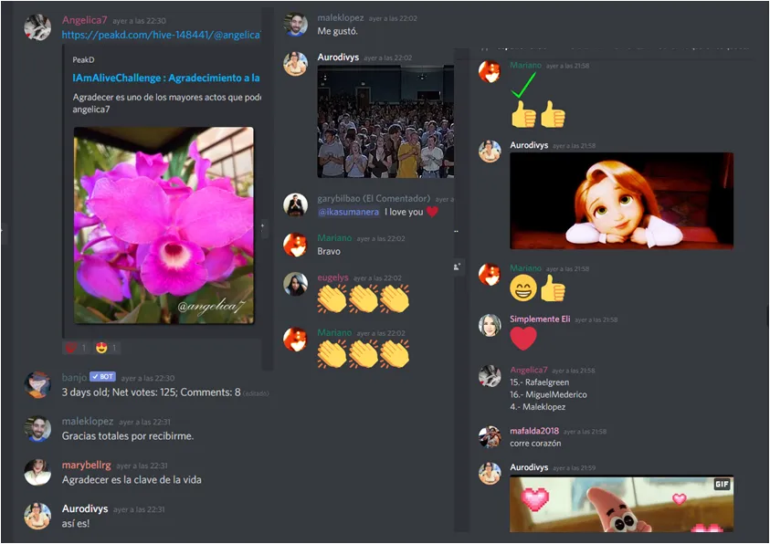770x544 pixels.
Task: Click Mariano's avatar beside the grinning emoji
Action: [x=490, y=275]
